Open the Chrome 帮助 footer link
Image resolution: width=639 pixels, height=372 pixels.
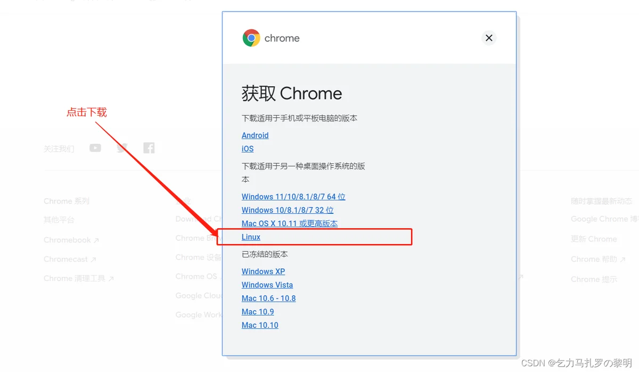point(598,260)
